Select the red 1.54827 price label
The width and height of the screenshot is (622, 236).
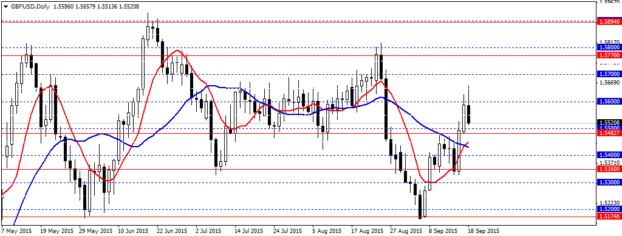pos(609,133)
